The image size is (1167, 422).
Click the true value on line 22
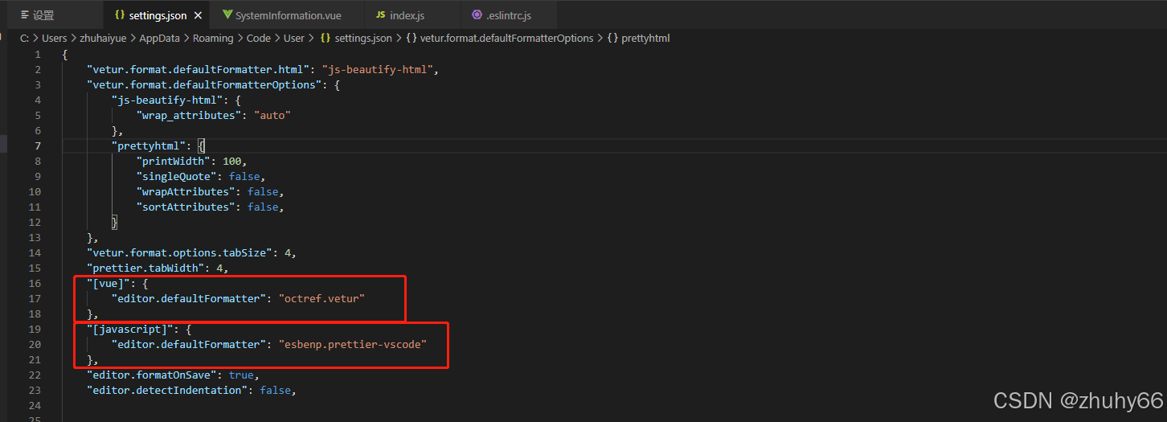coord(241,375)
